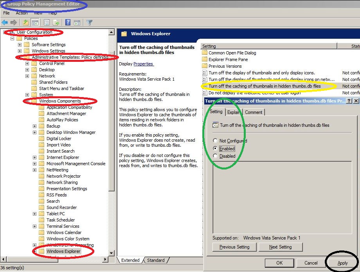This screenshot has width=360, height=272.
Task: Open Properties via the toolbar icon
Action: pyautogui.click(x=47, y=22)
